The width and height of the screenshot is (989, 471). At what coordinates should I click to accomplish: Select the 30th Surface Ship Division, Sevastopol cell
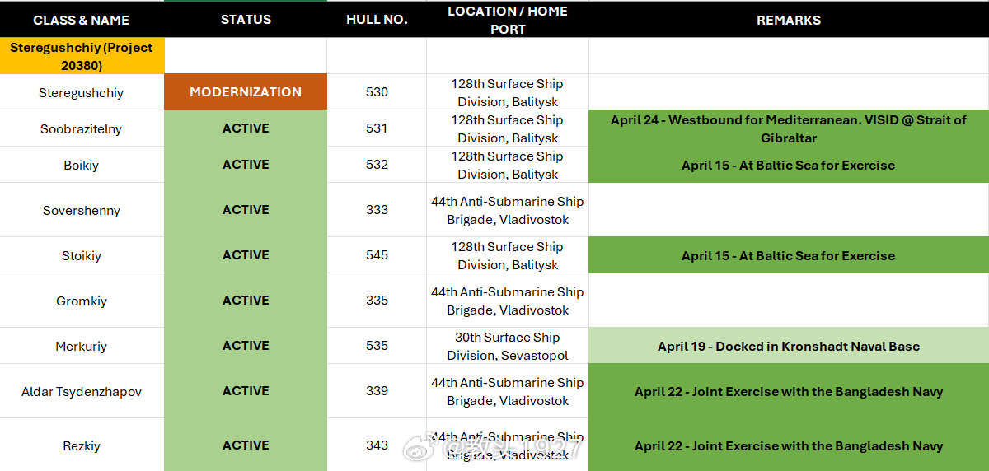tap(508, 346)
